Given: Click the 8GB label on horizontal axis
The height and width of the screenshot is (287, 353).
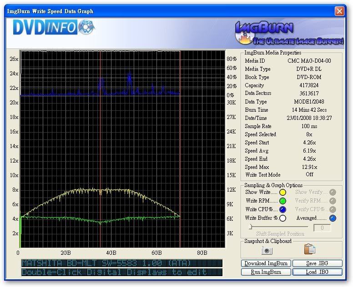Looking at the screenshot, I should [x=202, y=253].
